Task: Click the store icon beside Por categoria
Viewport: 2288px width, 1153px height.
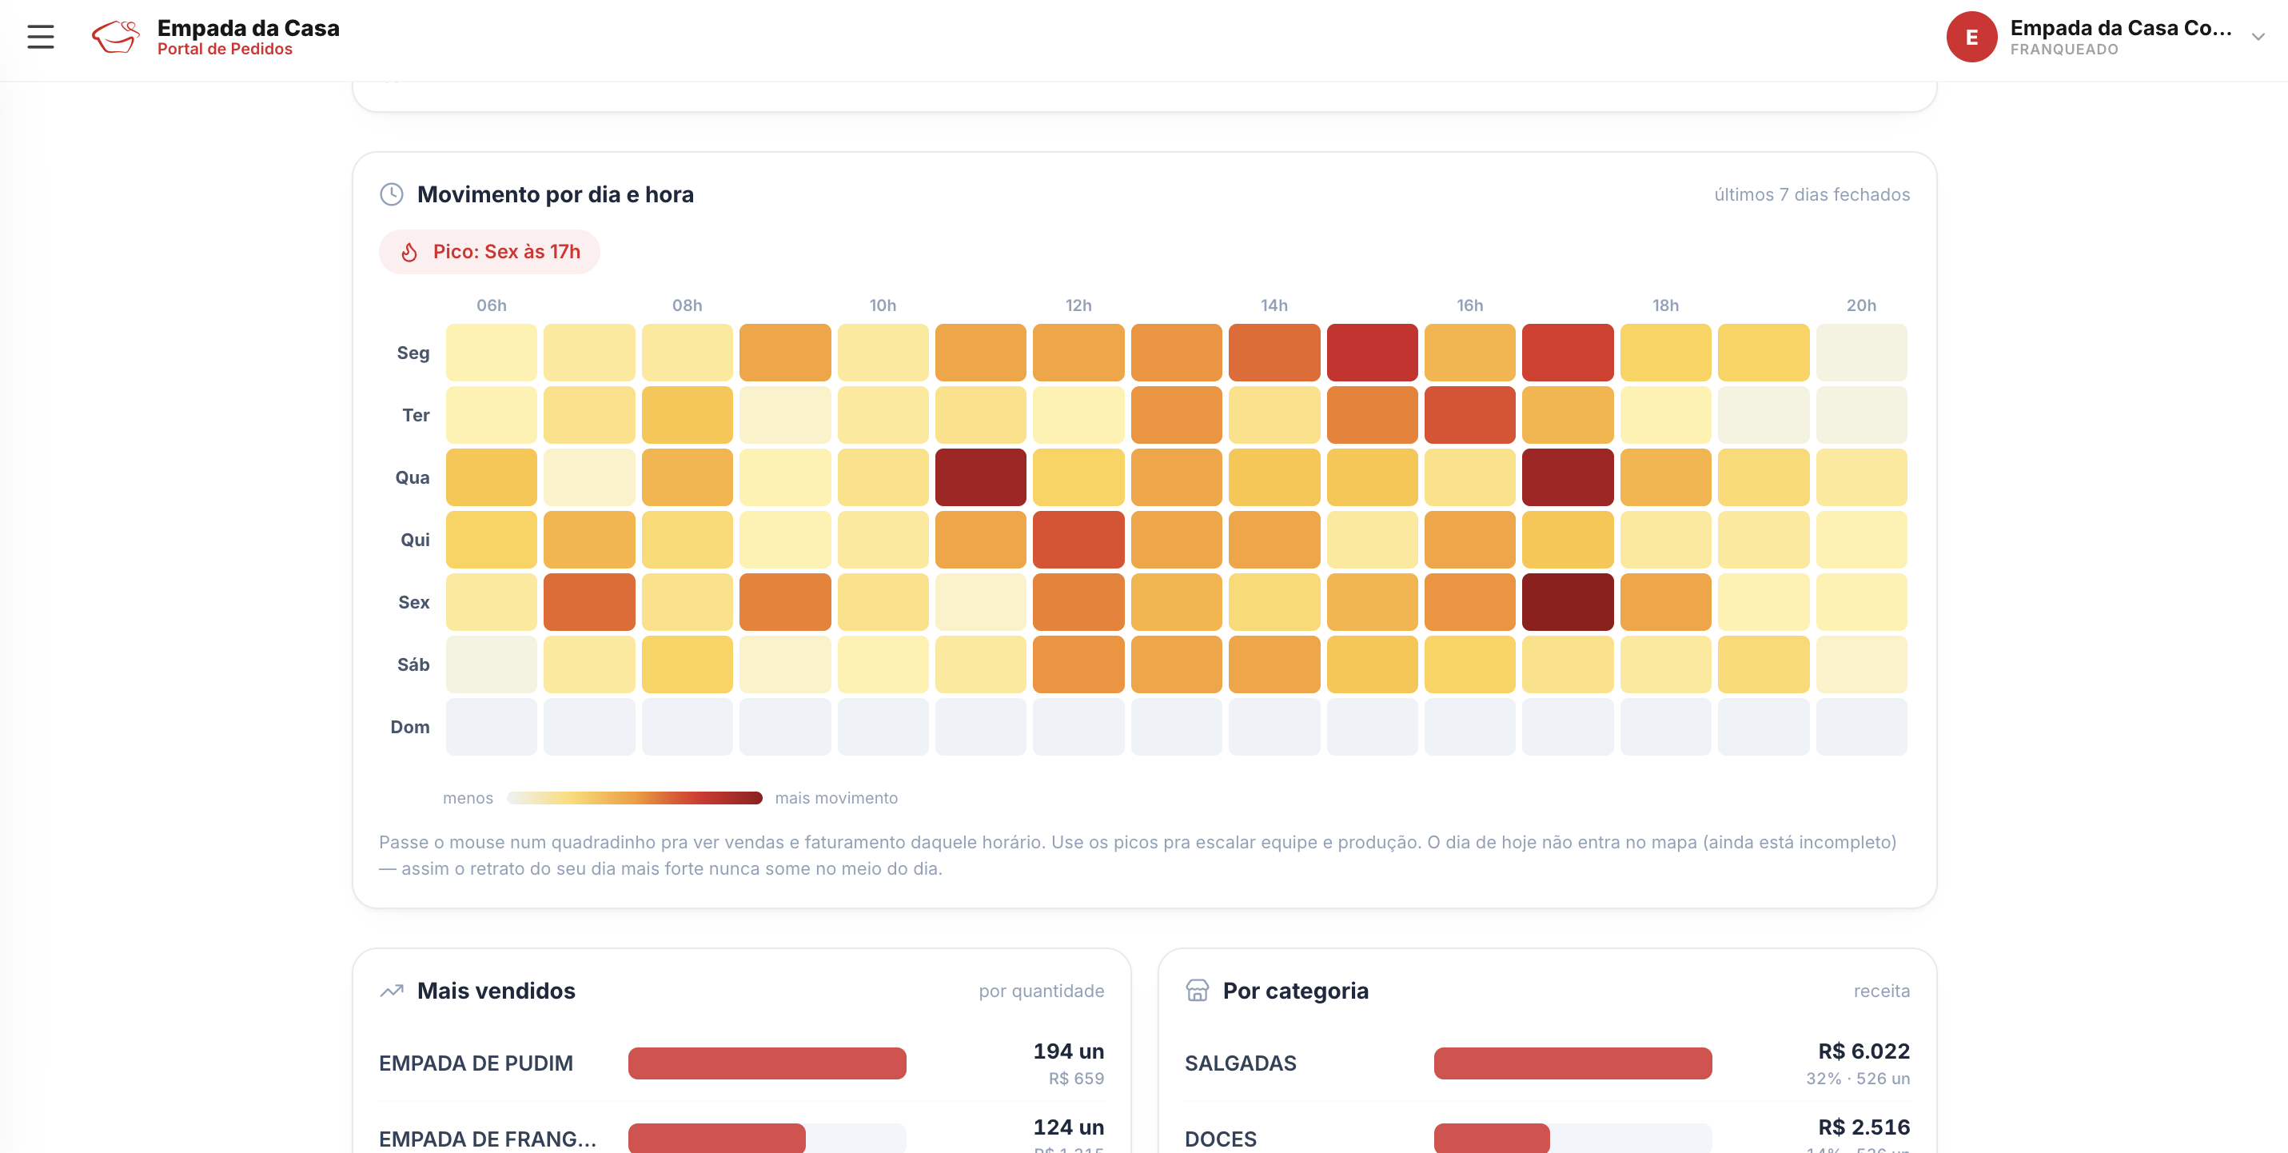Action: tap(1198, 991)
